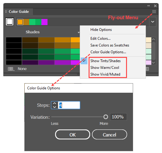Confirm dialog with OK button
The width and height of the screenshot is (162, 153).
(x=72, y=135)
